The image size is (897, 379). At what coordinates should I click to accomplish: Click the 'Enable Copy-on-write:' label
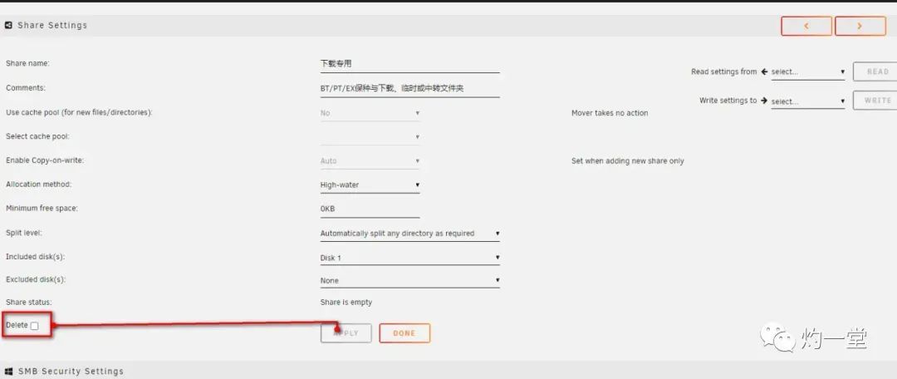(x=45, y=160)
